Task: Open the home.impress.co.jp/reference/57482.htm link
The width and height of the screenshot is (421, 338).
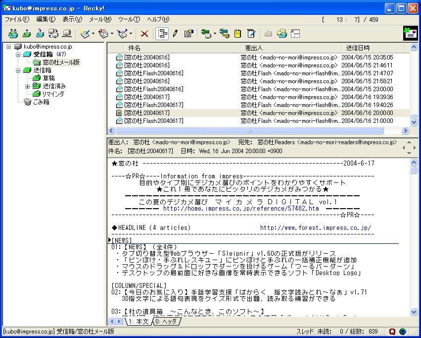Action: click(241, 208)
